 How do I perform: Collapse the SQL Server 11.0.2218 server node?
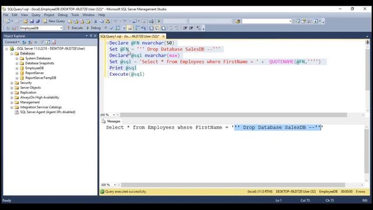click(x=6, y=48)
